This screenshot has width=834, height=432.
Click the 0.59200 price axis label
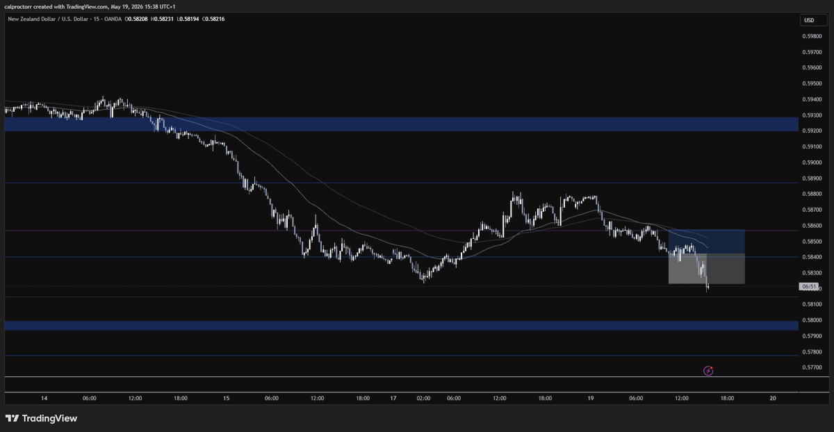pyautogui.click(x=813, y=131)
